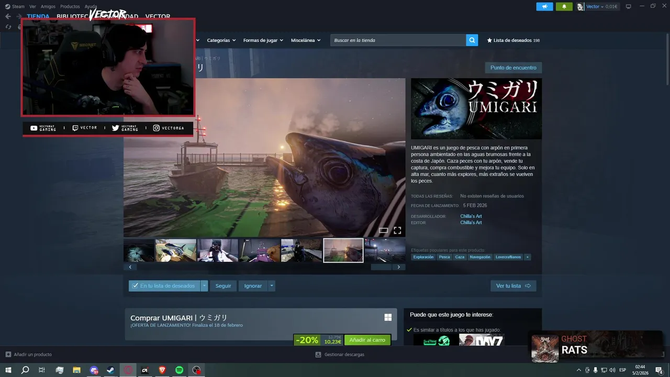The width and height of the screenshot is (670, 377).
Task: Open Windows Start menu
Action: coord(8,370)
